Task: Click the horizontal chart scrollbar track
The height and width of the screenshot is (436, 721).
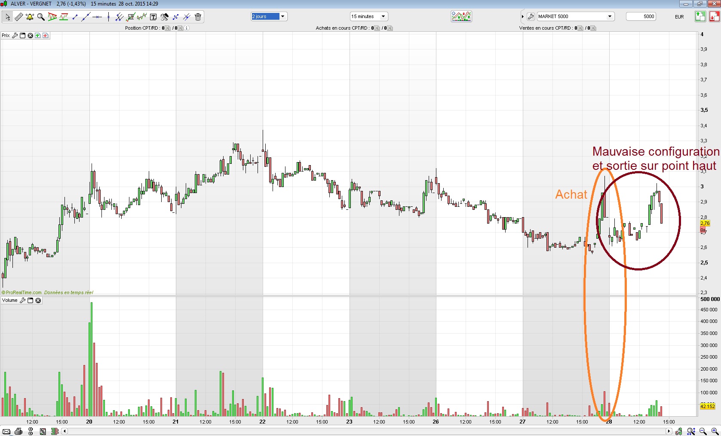Action: (x=365, y=431)
